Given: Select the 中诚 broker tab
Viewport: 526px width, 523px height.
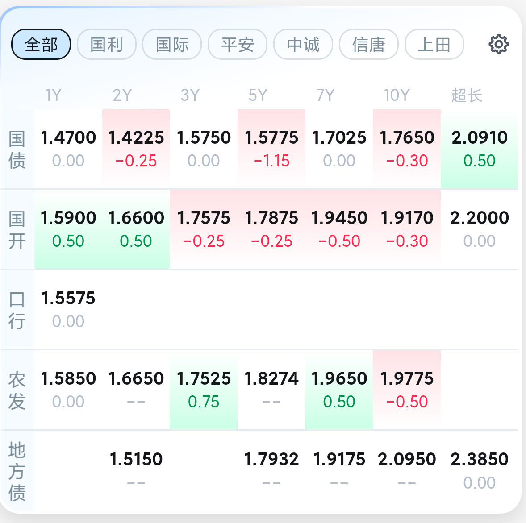Looking at the screenshot, I should pyautogui.click(x=303, y=45).
